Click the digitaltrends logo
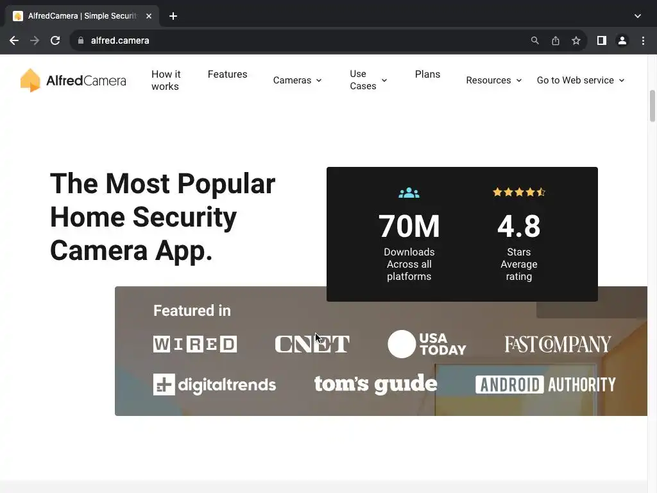Viewport: 657px width, 493px height. (x=214, y=385)
